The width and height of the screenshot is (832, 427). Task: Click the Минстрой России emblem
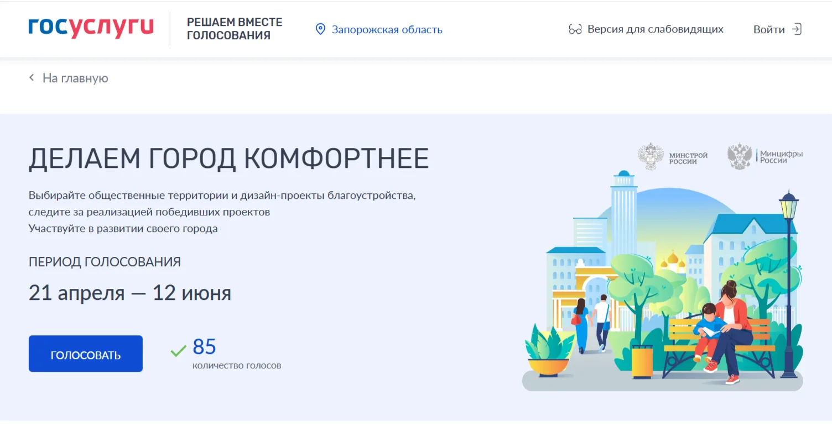pos(651,157)
